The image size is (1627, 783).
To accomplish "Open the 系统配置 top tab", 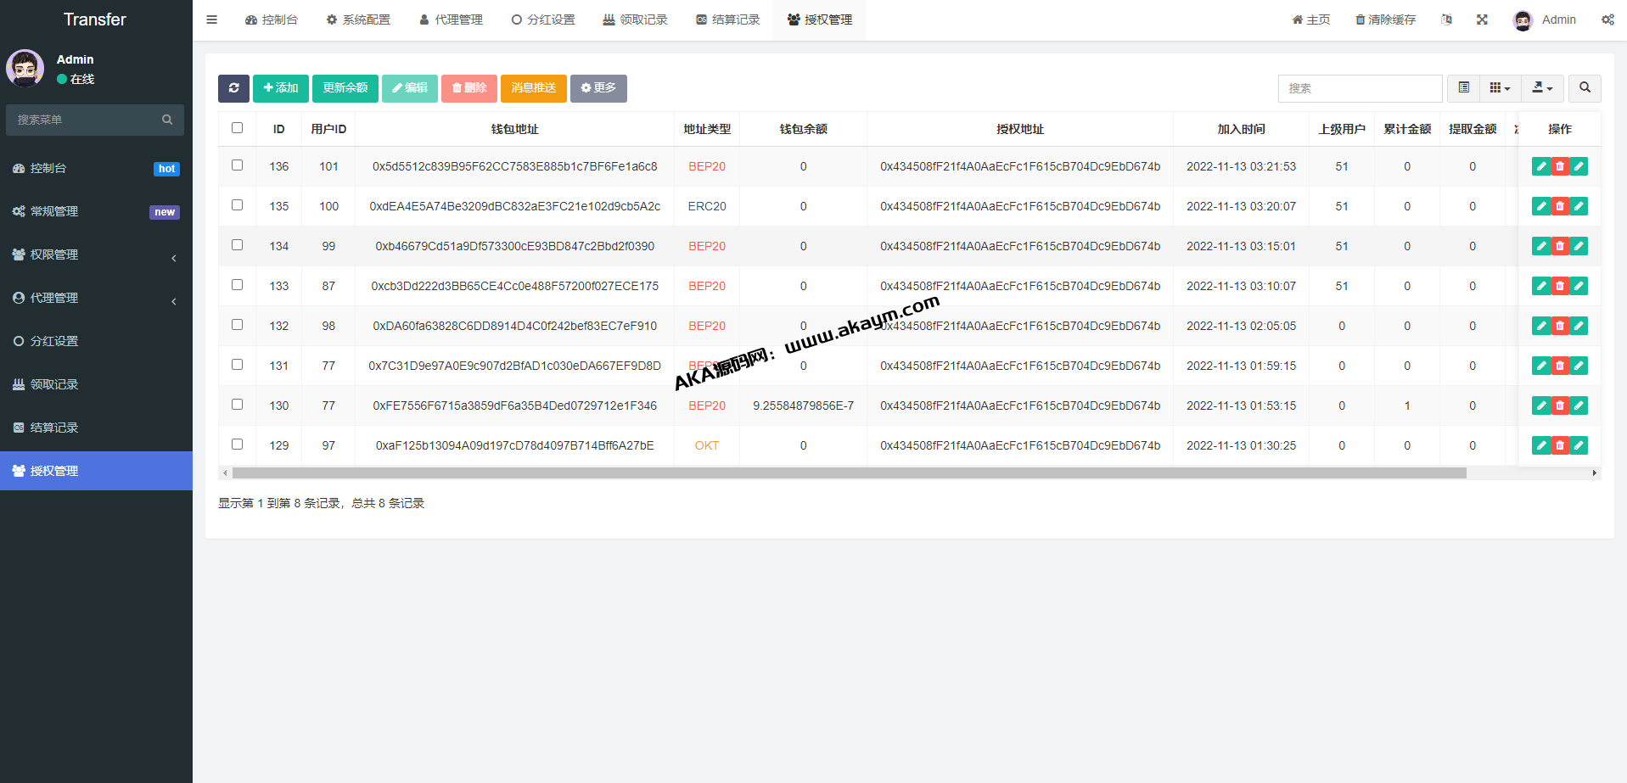I will click(358, 20).
